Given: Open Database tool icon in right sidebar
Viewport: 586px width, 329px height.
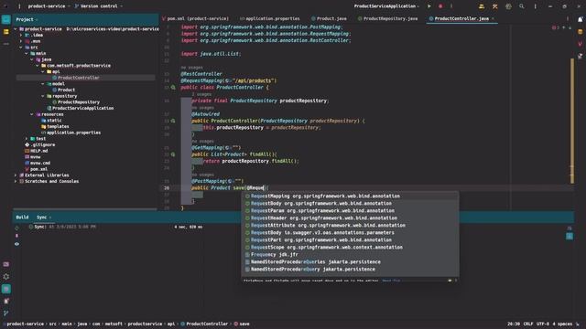Looking at the screenshot, I should pyautogui.click(x=580, y=32).
